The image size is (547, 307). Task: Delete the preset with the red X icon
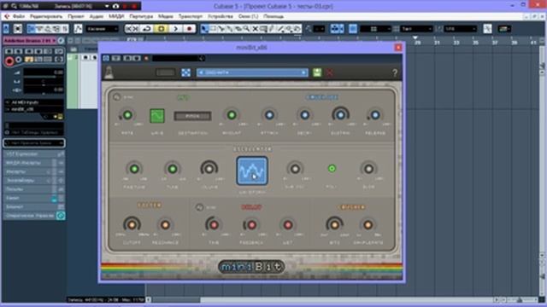coord(329,72)
